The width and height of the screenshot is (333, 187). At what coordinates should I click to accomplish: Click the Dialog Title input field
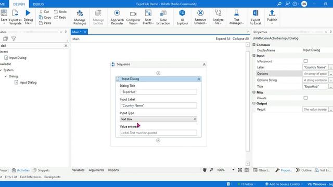[x=158, y=92]
